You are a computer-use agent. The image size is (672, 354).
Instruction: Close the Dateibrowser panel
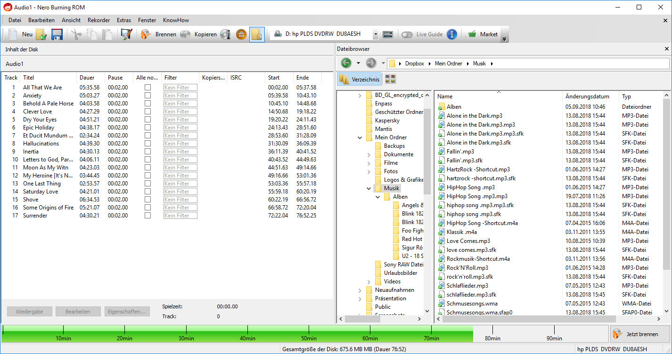(666, 49)
